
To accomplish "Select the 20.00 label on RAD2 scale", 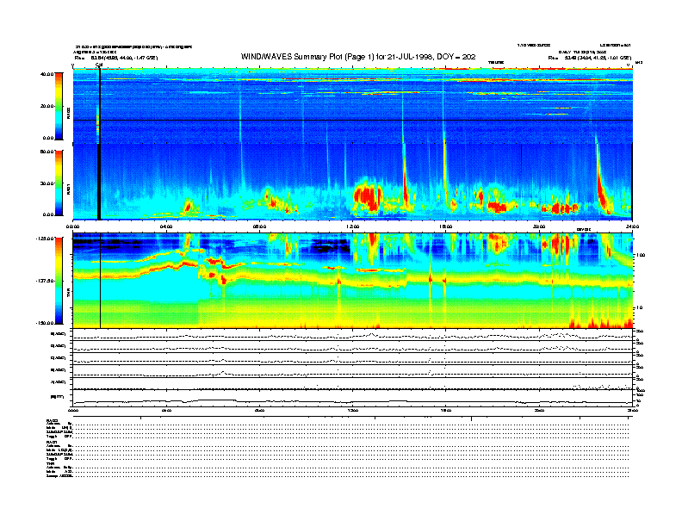I will coord(46,106).
